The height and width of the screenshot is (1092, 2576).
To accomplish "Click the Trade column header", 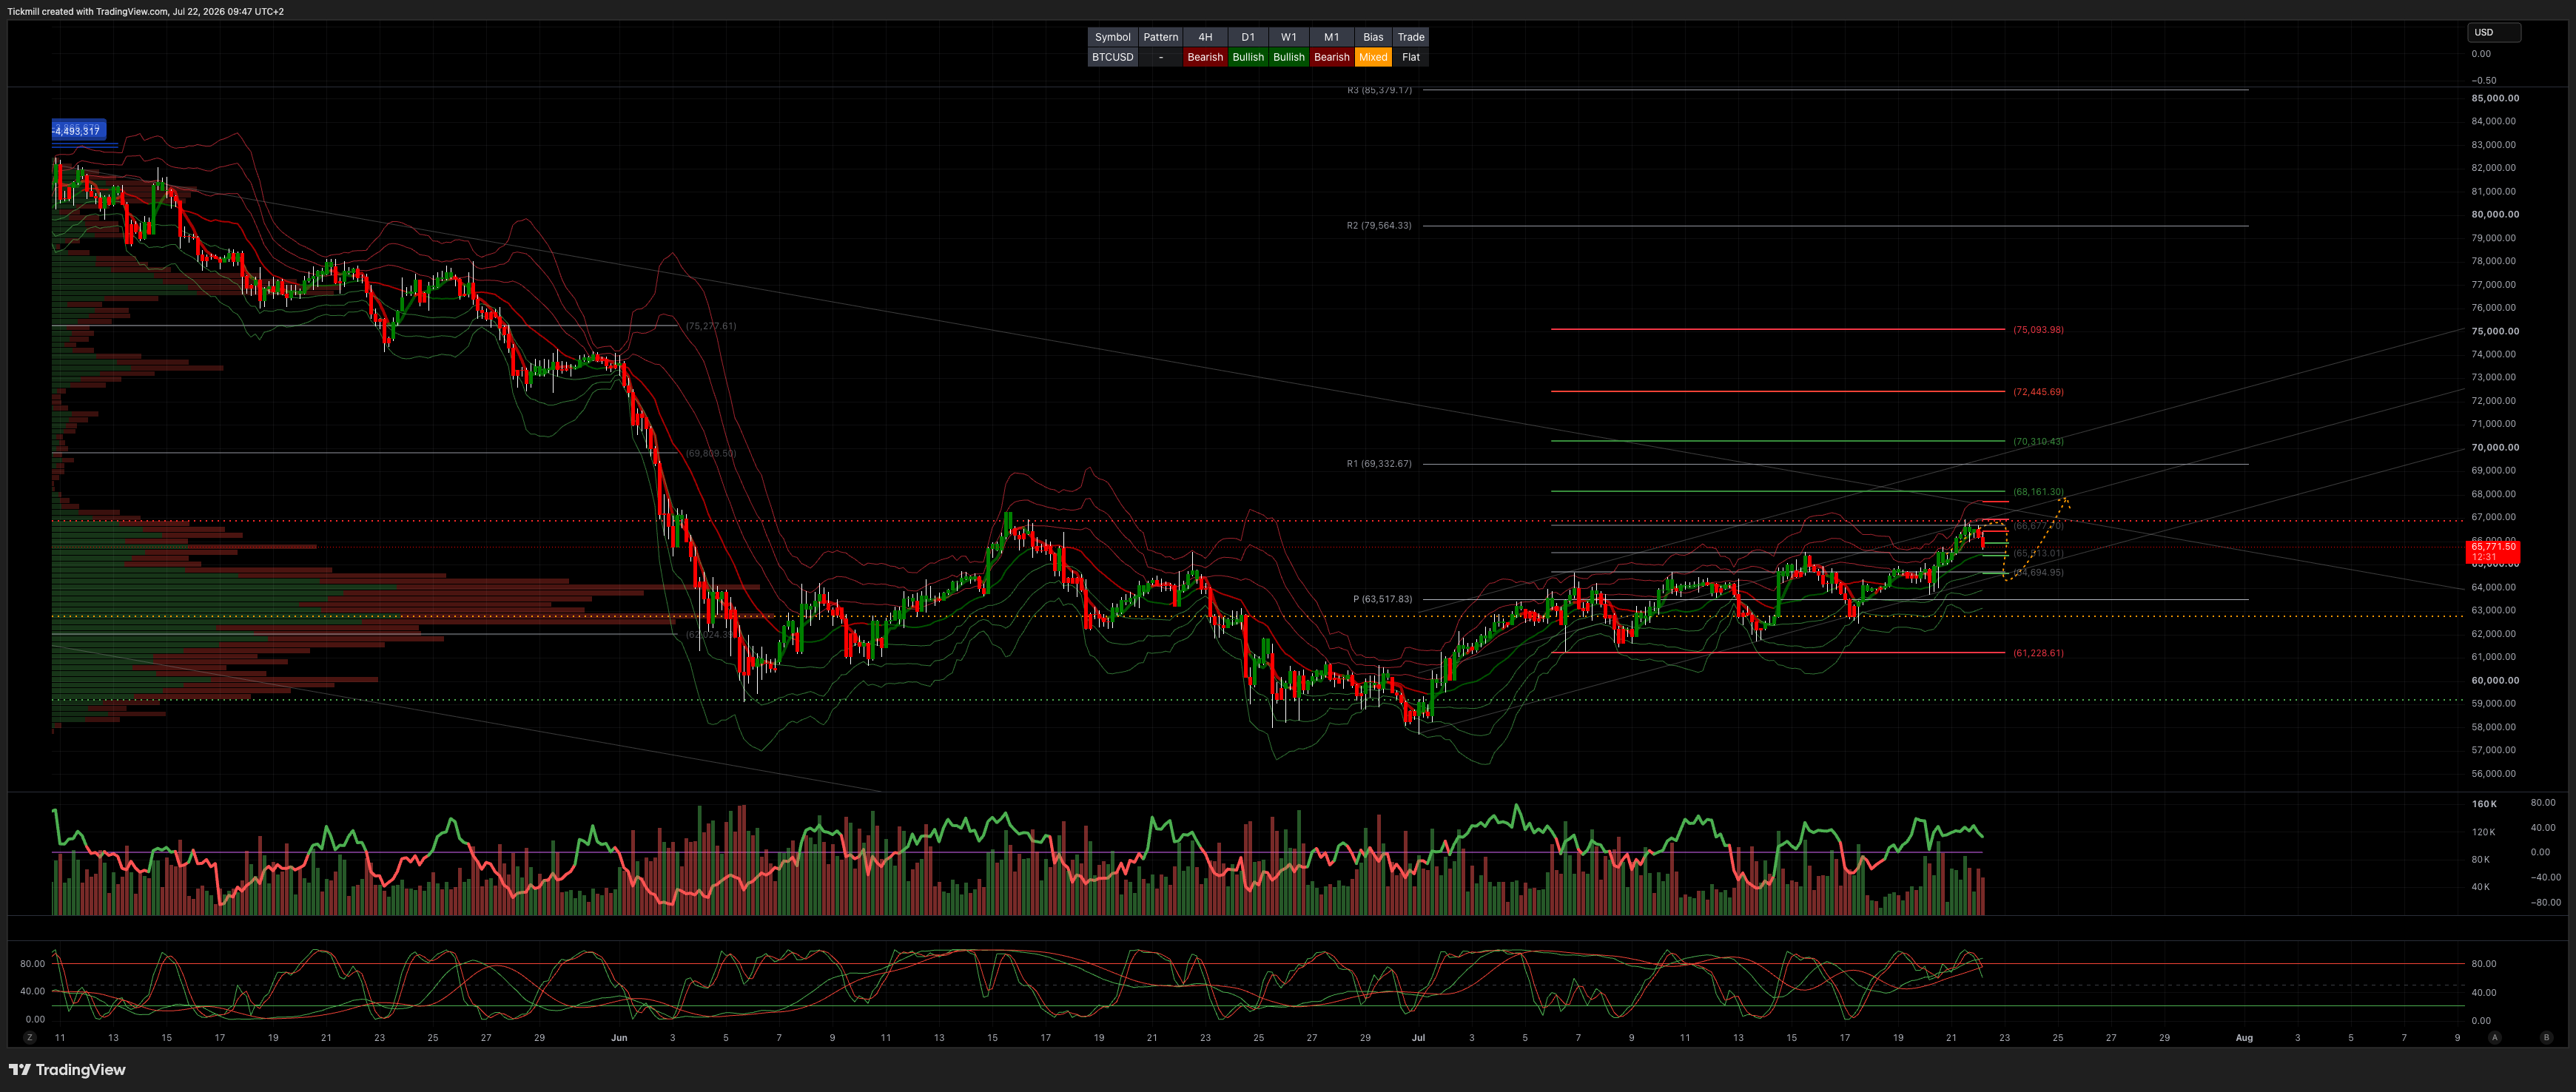I will click(1411, 37).
